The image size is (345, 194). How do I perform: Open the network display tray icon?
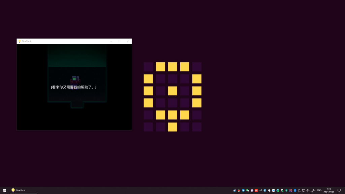(x=304, y=191)
